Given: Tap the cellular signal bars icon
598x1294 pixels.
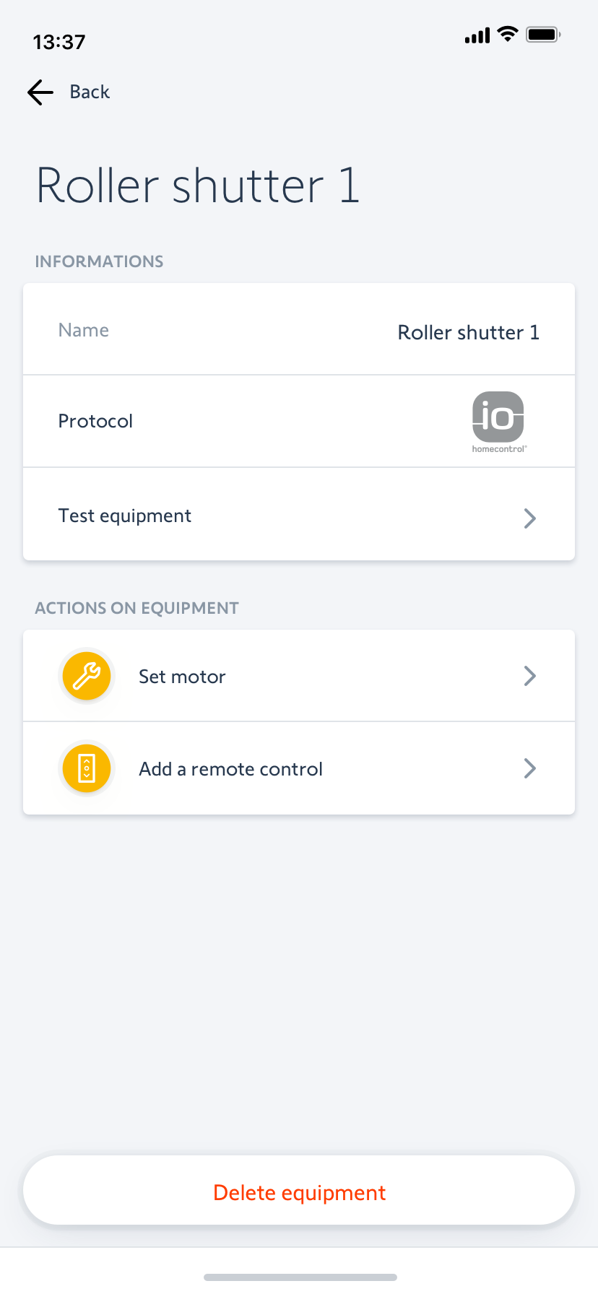Looking at the screenshot, I should (x=477, y=35).
